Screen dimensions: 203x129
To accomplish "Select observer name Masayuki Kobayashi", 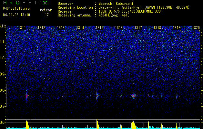I will (116, 4).
